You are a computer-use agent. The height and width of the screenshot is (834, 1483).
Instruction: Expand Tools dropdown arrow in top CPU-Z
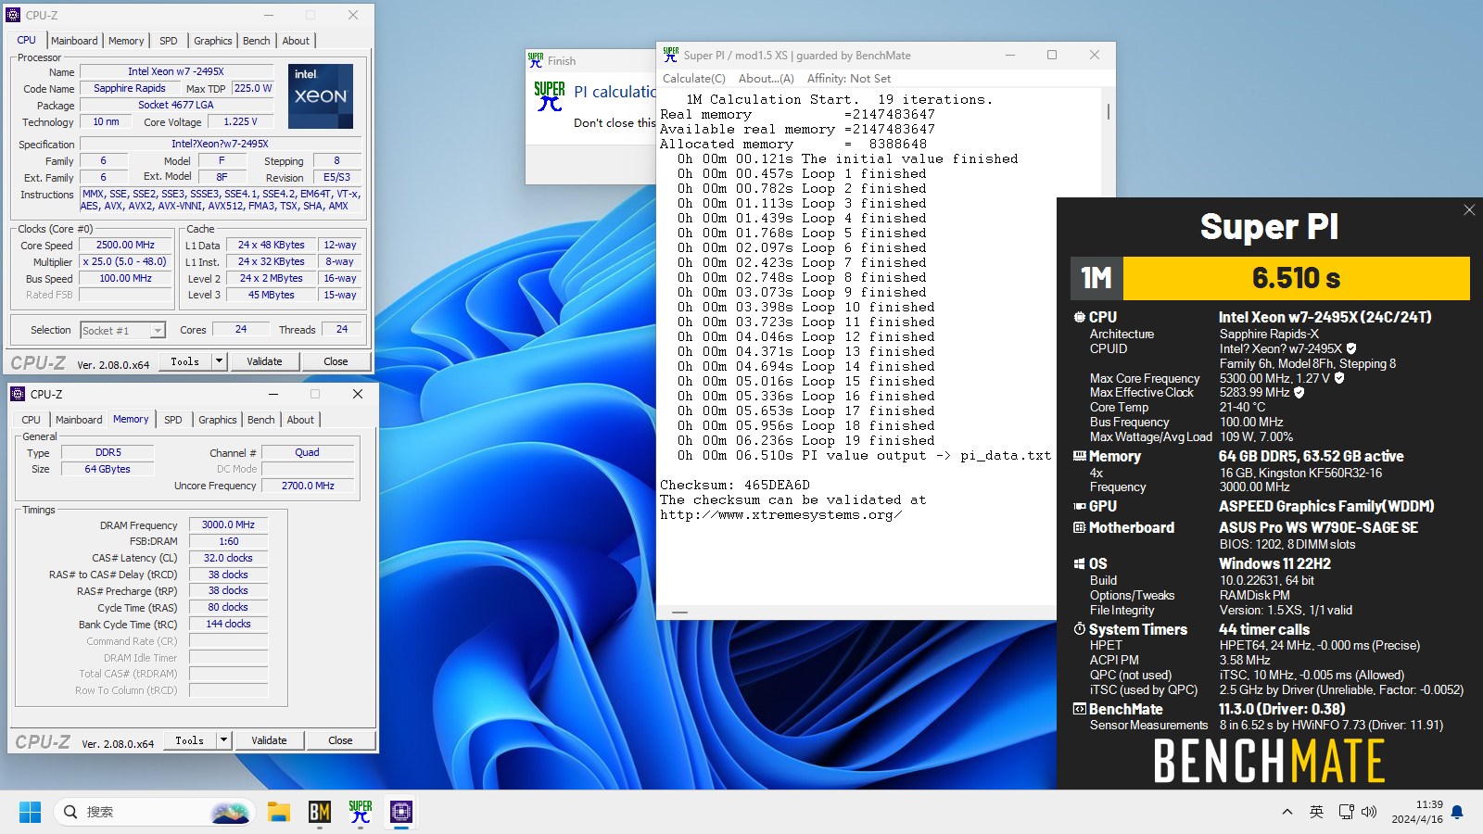click(x=220, y=361)
